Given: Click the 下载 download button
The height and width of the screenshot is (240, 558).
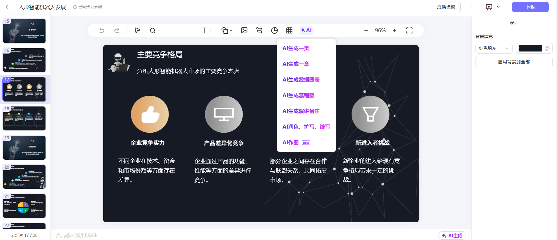Looking at the screenshot, I should pyautogui.click(x=530, y=7).
